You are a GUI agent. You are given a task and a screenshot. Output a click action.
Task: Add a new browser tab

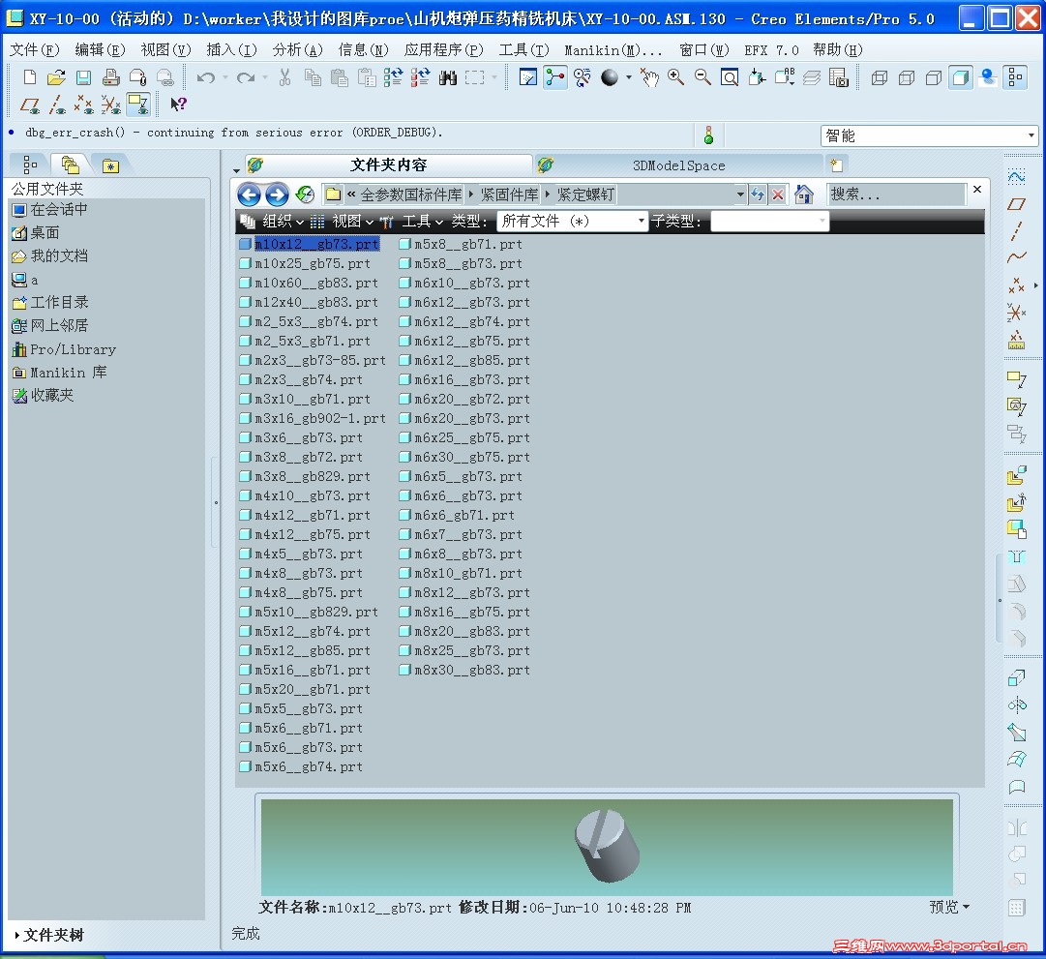(837, 165)
